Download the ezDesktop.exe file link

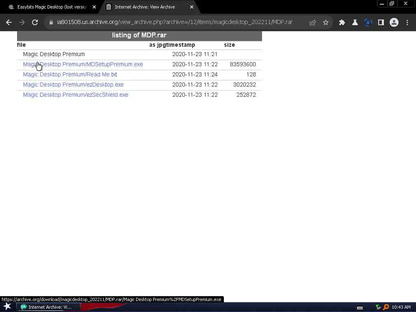coord(73,84)
